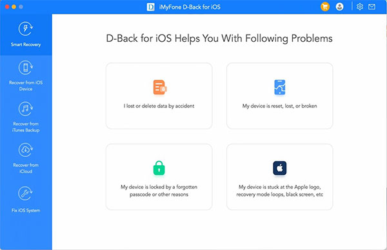Screen dimensions: 387x250
Task: Open the orange shopping cart icon
Action: [x=325, y=6]
